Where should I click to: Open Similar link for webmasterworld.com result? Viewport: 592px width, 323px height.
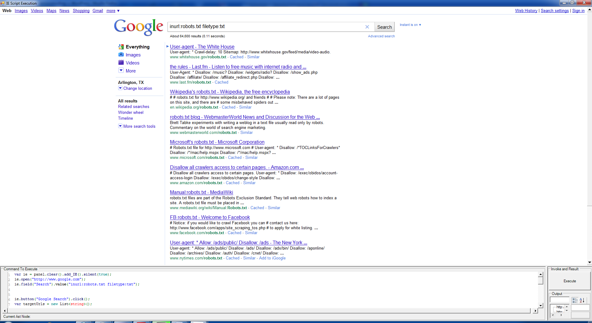246,133
